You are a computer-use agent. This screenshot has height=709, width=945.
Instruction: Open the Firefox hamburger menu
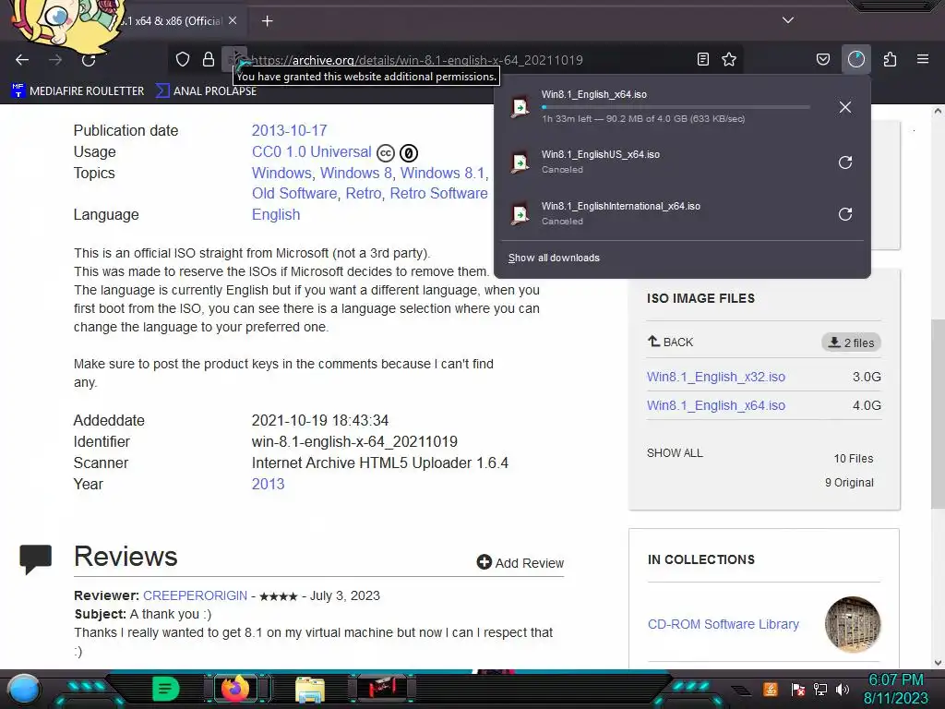click(x=923, y=59)
